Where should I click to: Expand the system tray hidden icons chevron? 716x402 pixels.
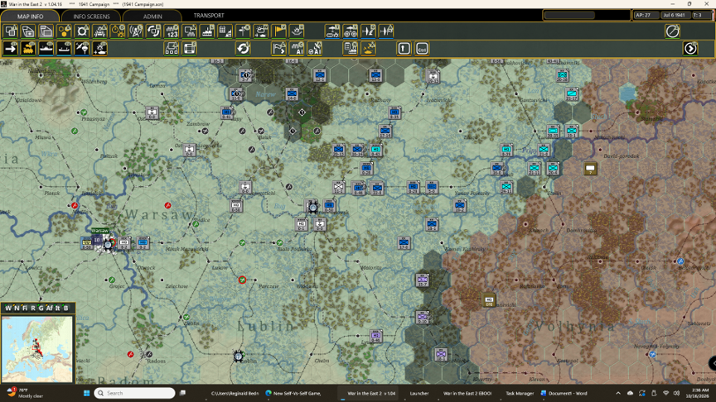click(x=618, y=393)
